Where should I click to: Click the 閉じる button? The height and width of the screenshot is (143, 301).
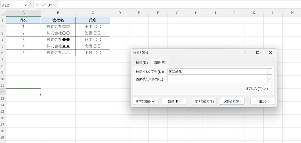coord(262,101)
